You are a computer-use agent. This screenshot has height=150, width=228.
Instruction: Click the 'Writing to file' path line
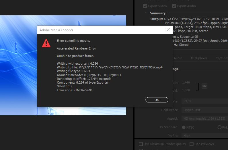pyautogui.click(x=110, y=67)
